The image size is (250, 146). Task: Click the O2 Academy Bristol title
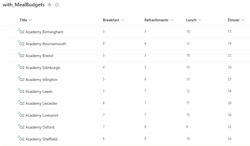[36, 56]
